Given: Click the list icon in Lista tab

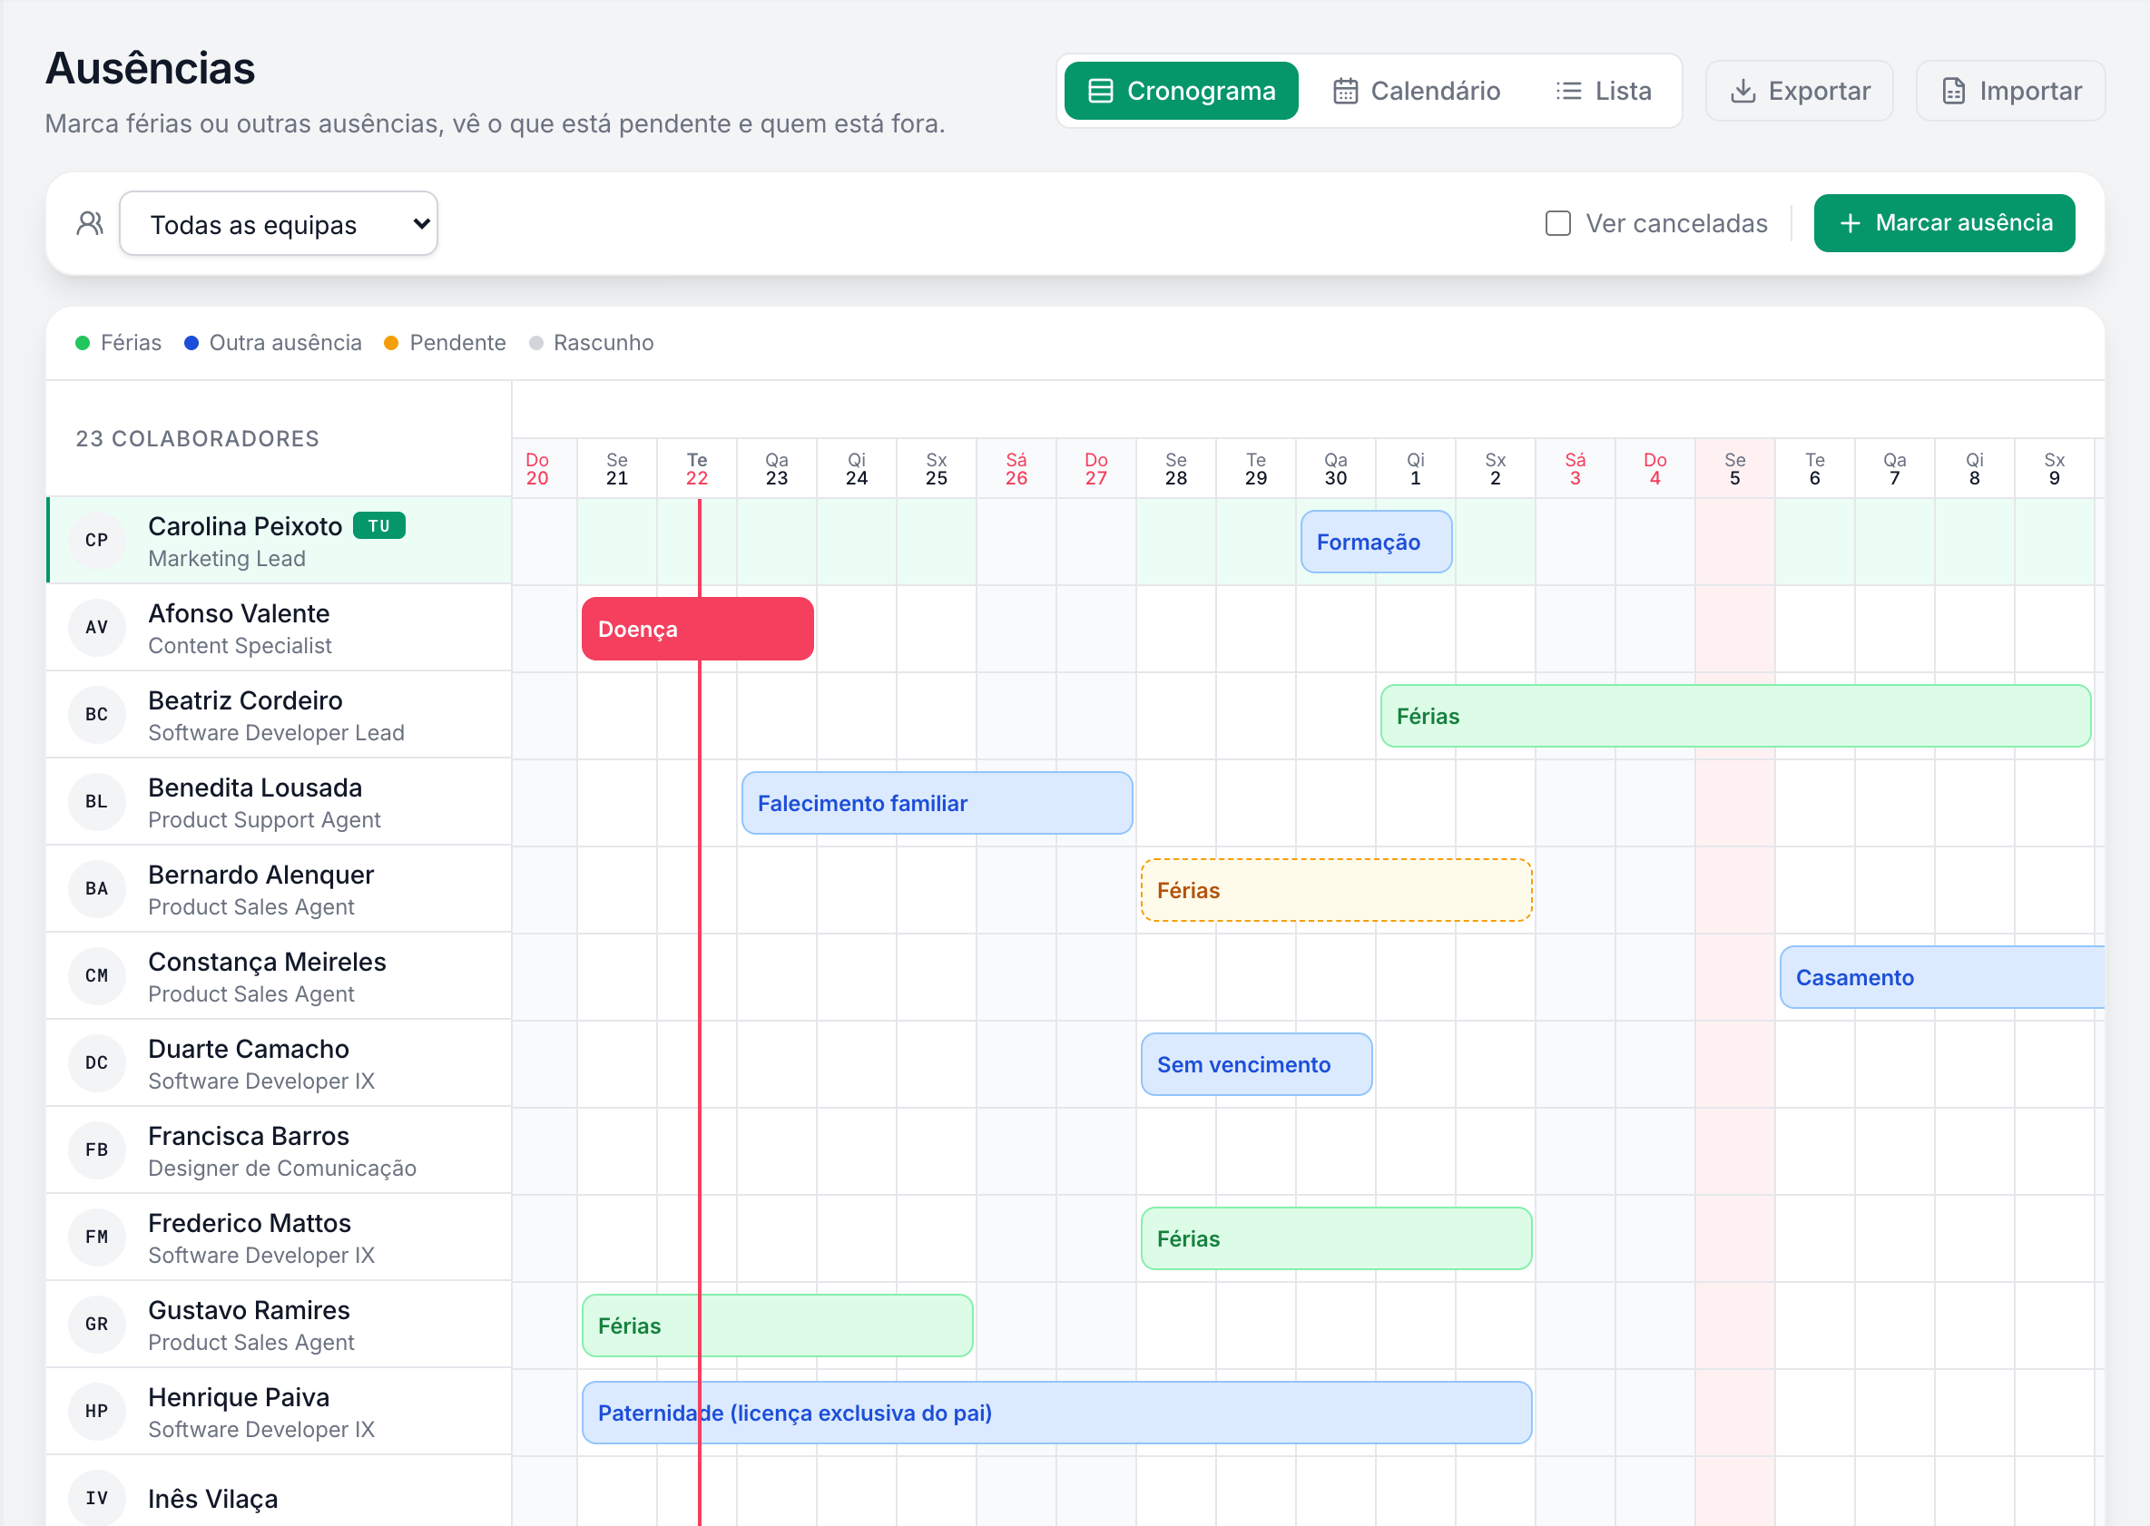Looking at the screenshot, I should pyautogui.click(x=1568, y=91).
